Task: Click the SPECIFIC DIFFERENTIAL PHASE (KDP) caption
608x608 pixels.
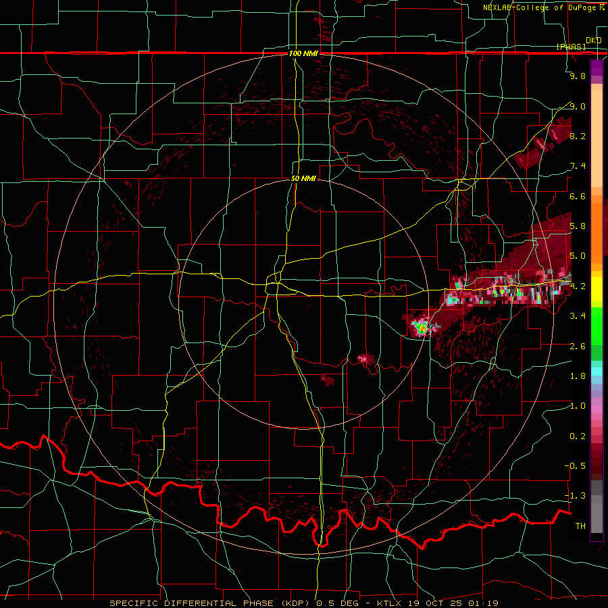Action: [211, 603]
